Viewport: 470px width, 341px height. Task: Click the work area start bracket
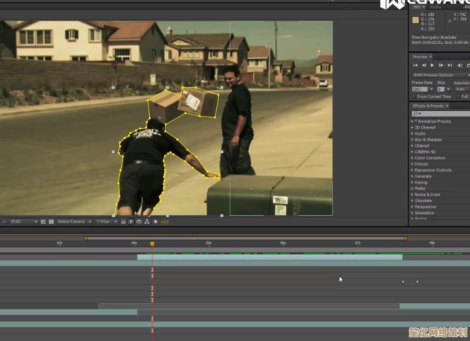tap(86, 239)
